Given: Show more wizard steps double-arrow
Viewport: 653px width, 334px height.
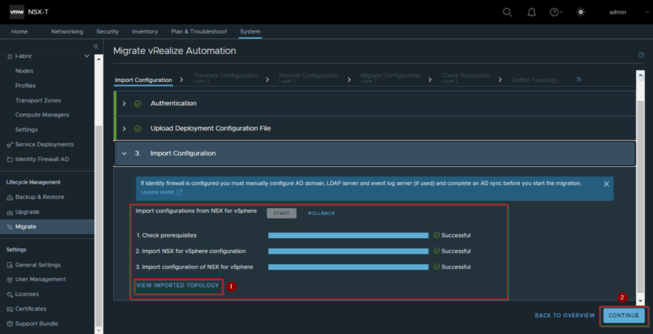Looking at the screenshot, I should pyautogui.click(x=579, y=80).
